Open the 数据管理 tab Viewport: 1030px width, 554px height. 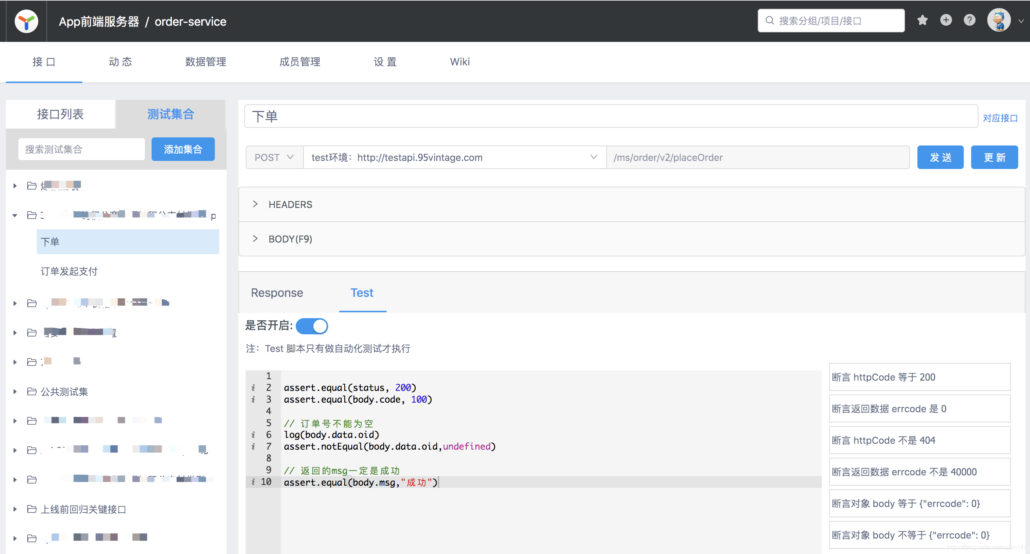coord(206,62)
